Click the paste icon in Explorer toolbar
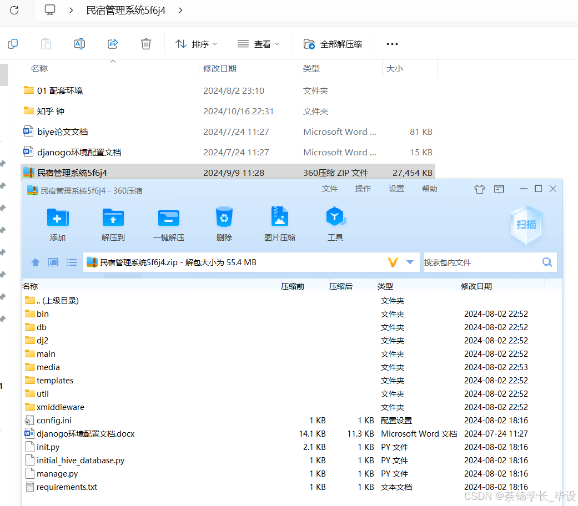Viewport: 578px width, 506px height. 46,44
